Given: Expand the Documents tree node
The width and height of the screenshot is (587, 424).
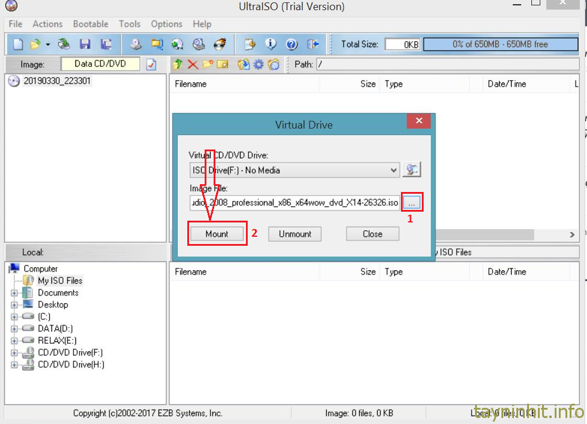Looking at the screenshot, I should [14, 293].
